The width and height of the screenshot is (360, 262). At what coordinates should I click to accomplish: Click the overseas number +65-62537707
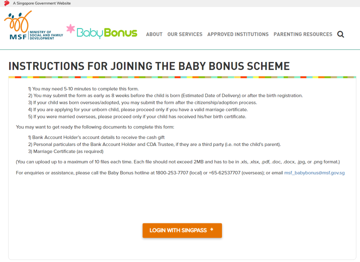coord(224,173)
